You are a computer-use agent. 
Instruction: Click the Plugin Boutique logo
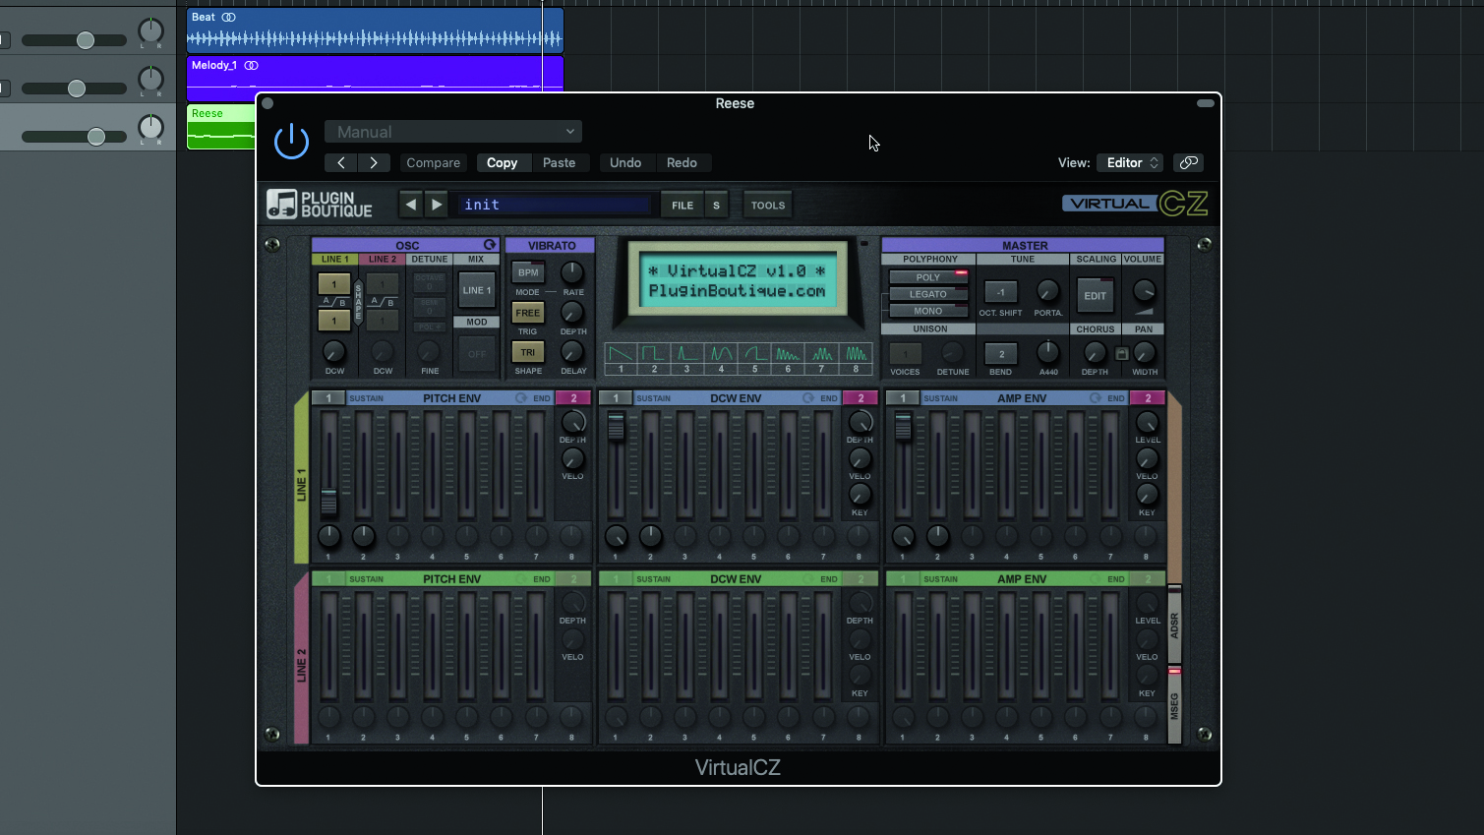pyautogui.click(x=320, y=204)
